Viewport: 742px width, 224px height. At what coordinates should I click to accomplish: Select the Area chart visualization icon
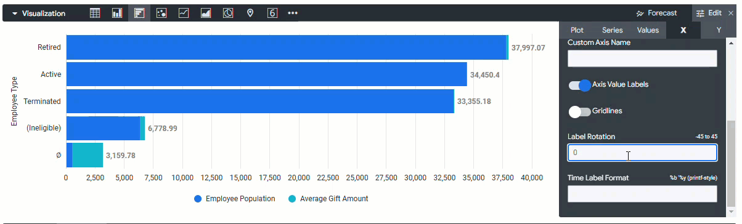coord(206,13)
